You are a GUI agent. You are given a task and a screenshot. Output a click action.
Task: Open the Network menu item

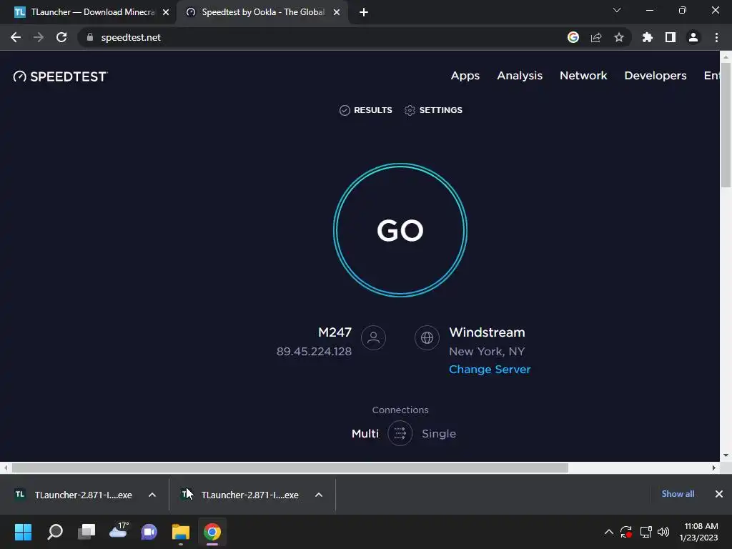click(583, 76)
